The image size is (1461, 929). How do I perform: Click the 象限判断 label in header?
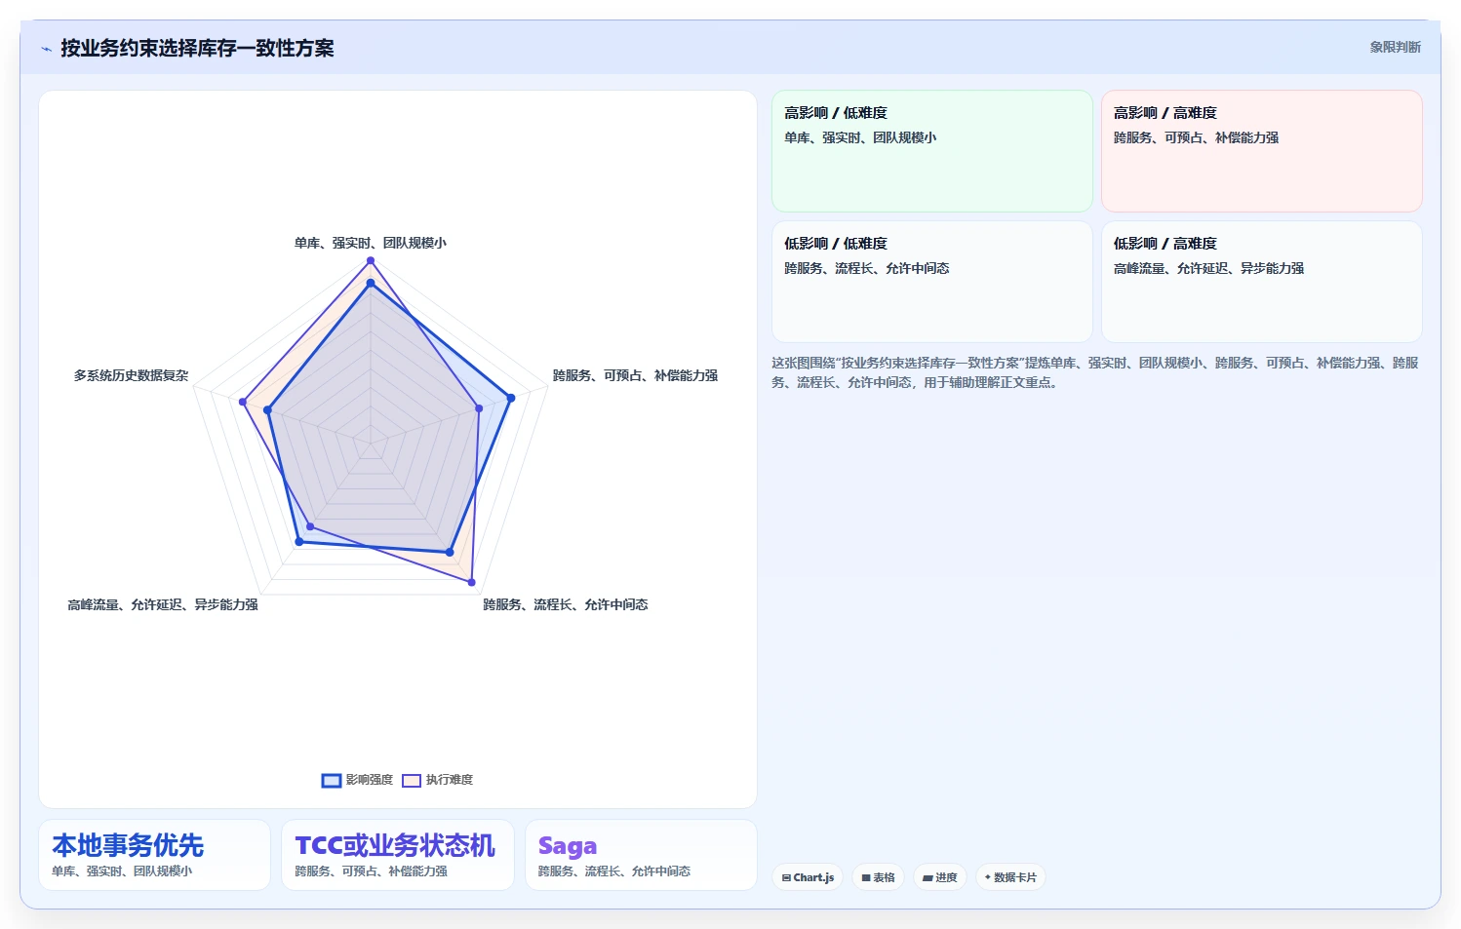(1395, 47)
